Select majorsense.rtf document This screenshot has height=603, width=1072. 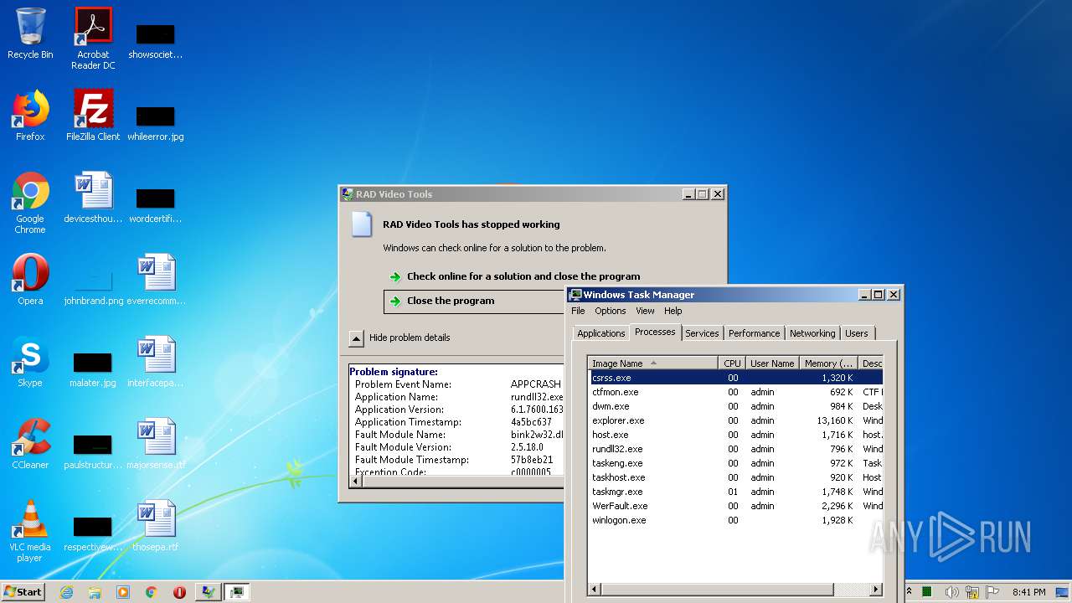[156, 444]
